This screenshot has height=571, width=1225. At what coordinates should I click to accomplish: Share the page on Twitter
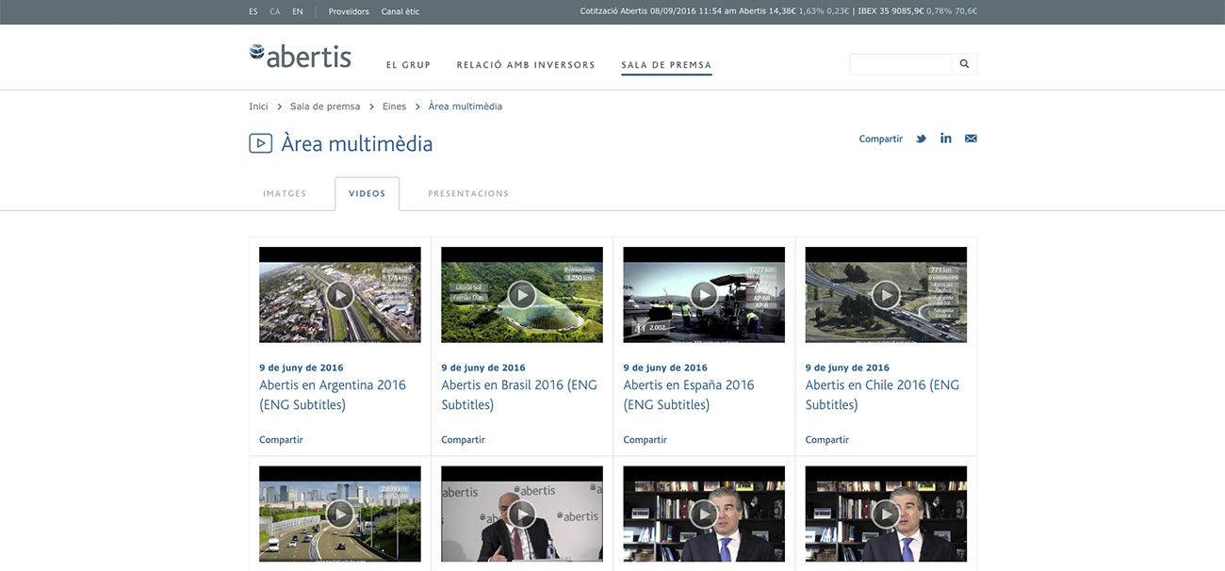coord(921,139)
